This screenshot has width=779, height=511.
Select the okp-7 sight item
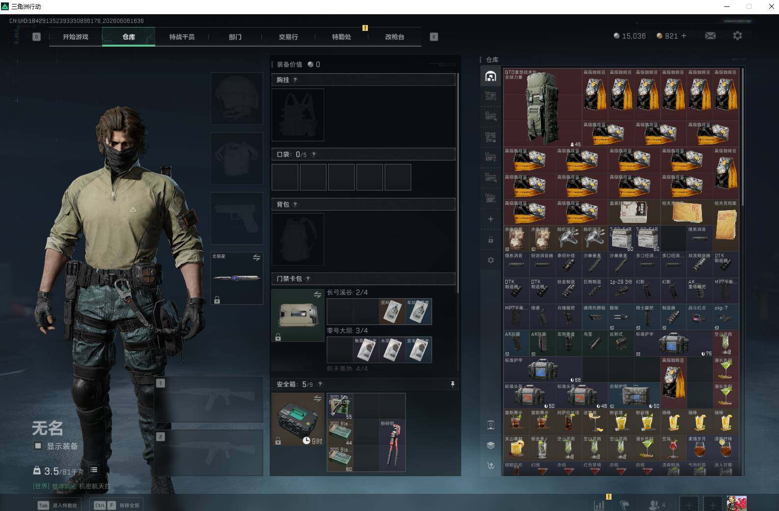(726, 317)
